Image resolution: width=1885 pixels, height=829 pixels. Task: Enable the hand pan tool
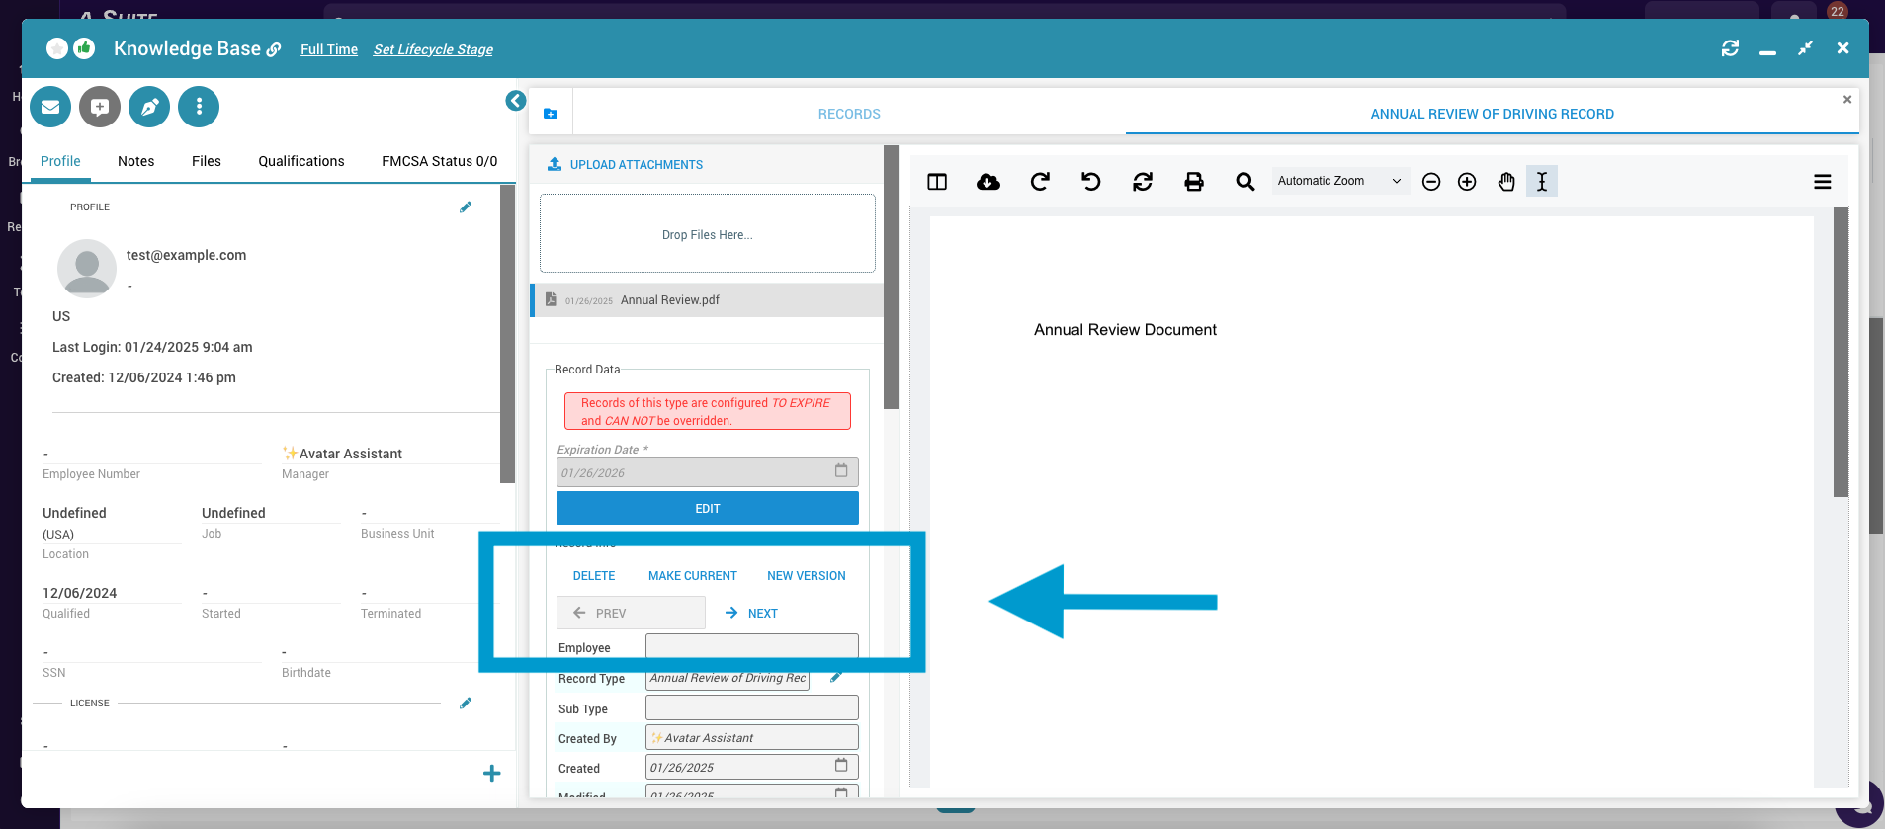click(x=1506, y=182)
